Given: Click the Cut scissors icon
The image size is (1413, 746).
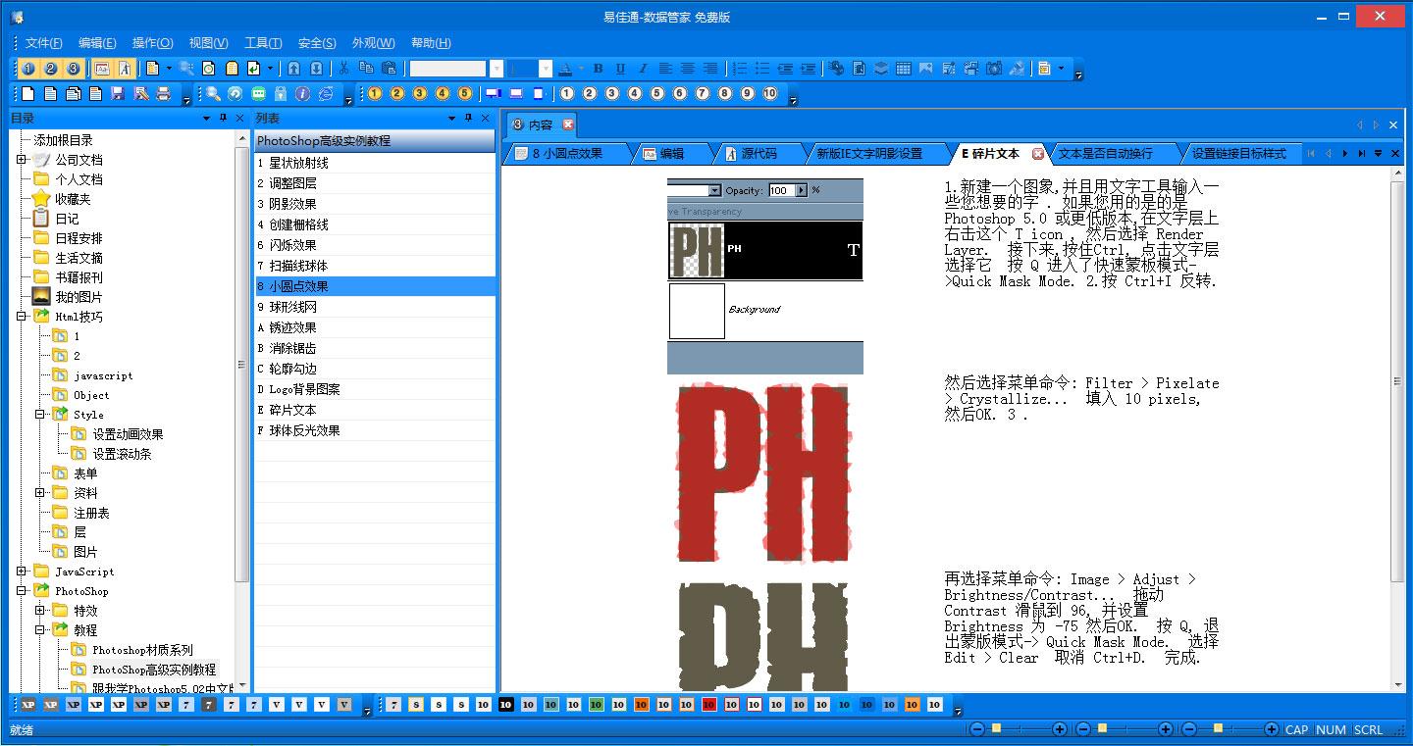Looking at the screenshot, I should point(343,69).
